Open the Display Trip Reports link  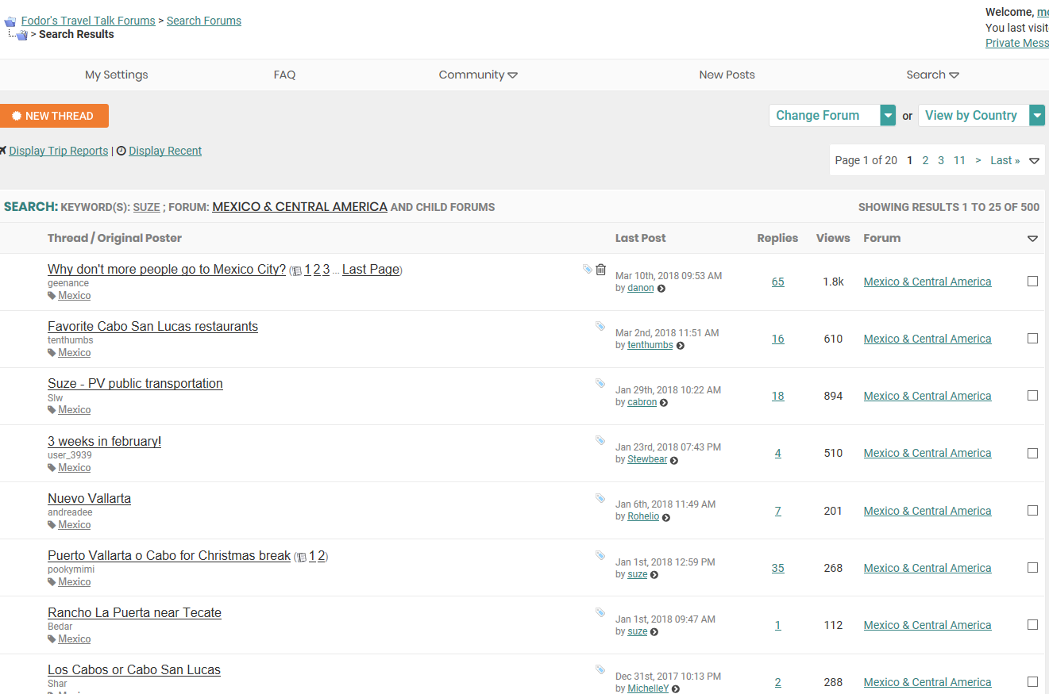click(58, 151)
